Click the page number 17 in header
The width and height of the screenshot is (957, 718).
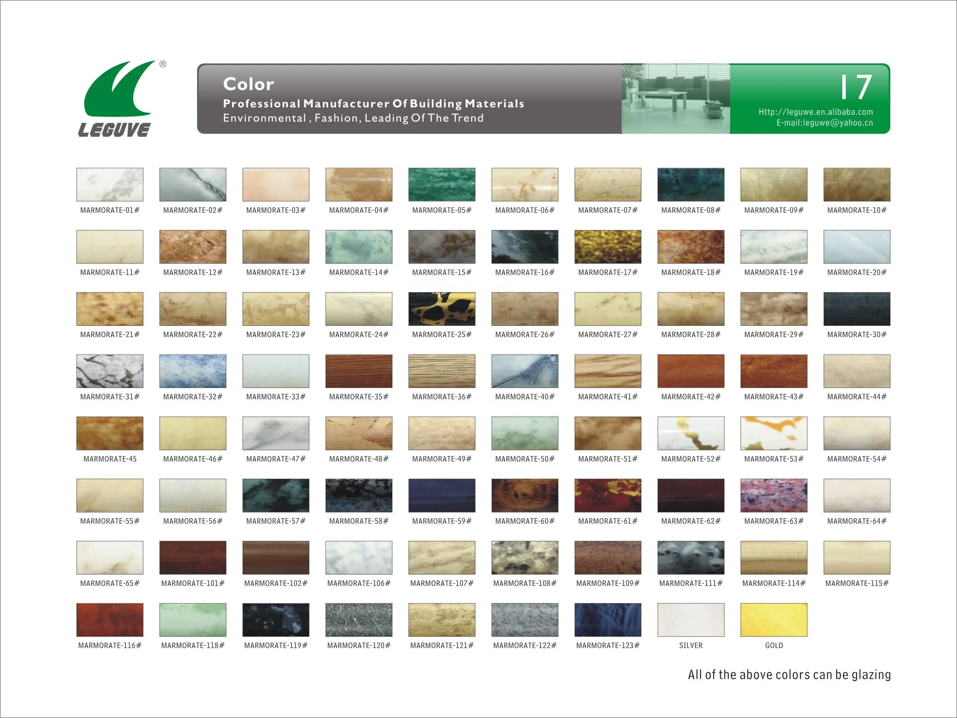pos(855,87)
